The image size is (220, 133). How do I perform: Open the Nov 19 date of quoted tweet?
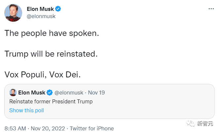tap(96, 93)
